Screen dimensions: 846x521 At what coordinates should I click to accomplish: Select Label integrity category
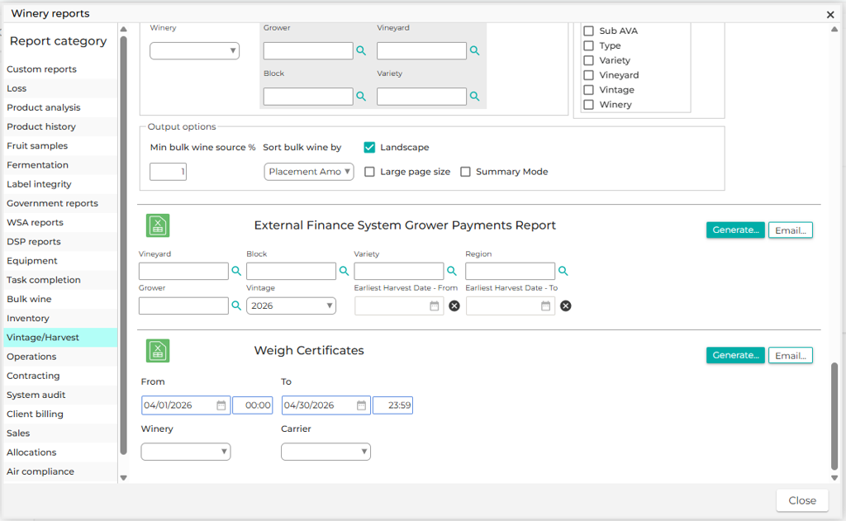click(x=59, y=184)
